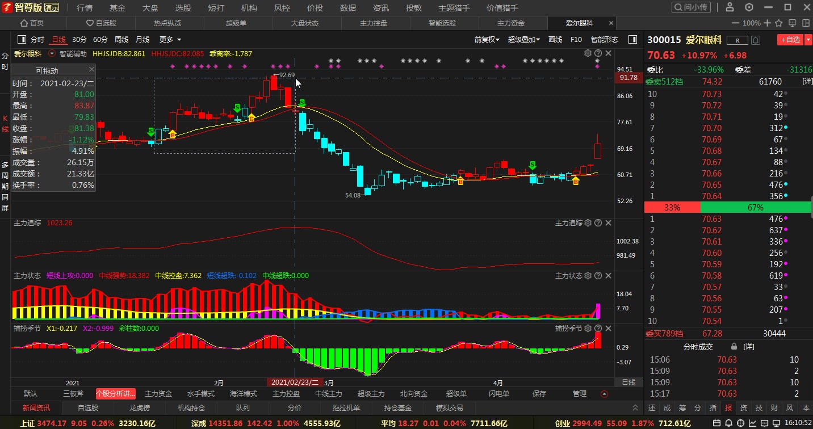The image size is (813, 429).
Task: Close the 爱尔眼科 tab
Action: [x=611, y=23]
